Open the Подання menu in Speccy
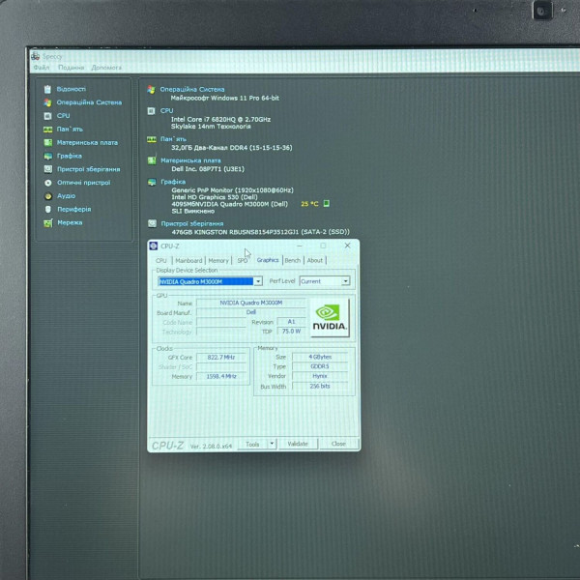Screen dimensions: 580x580 click(x=71, y=68)
